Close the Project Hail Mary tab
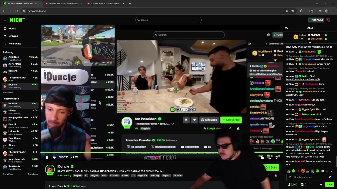Screen dimensions: 337x189 [82, 3]
